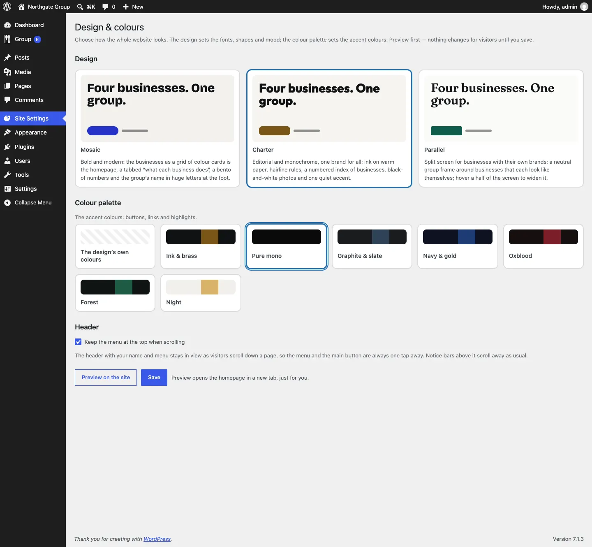Choose the Navy & gold palette

(x=458, y=246)
